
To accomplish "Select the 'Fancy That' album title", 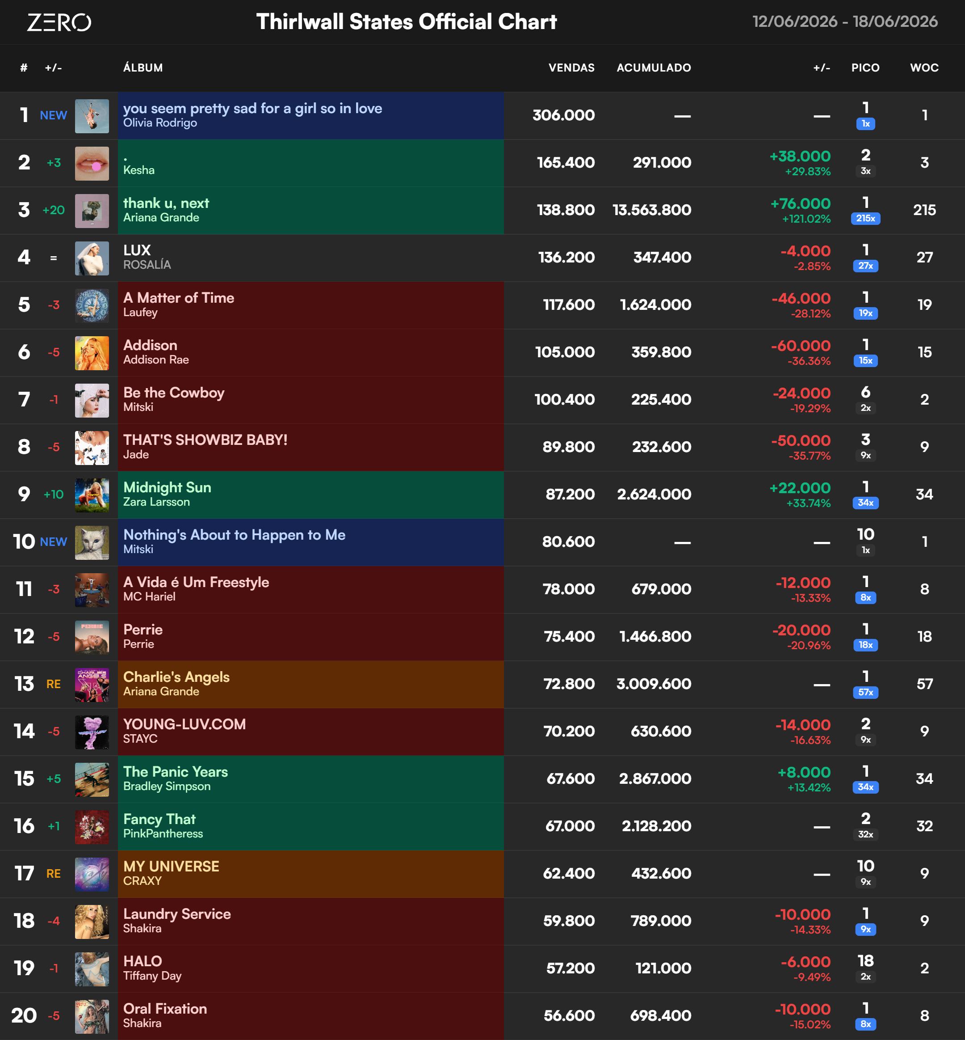I will 159,820.
